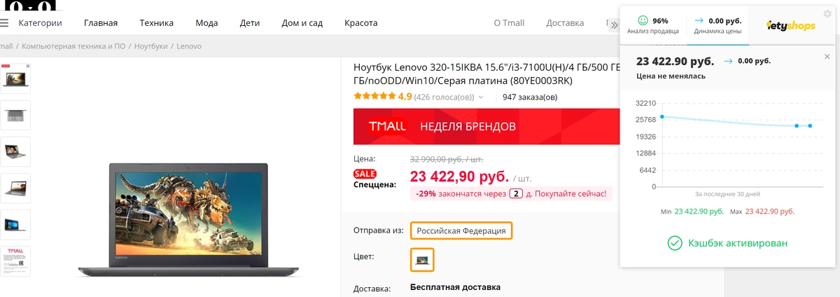The width and height of the screenshot is (840, 297).
Task: Expand the 426 votes rating dropdown
Action: [x=480, y=97]
